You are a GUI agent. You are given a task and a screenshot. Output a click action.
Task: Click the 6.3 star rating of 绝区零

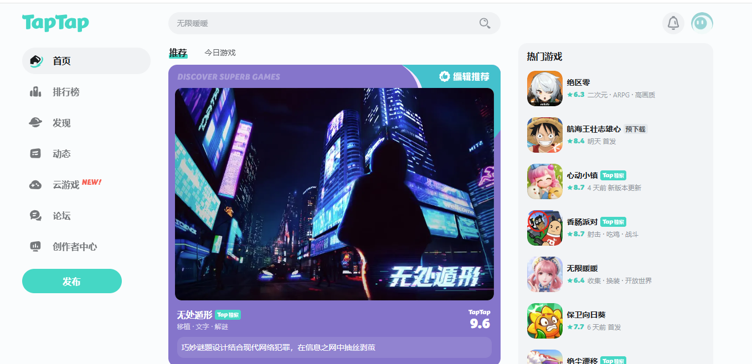[576, 95]
